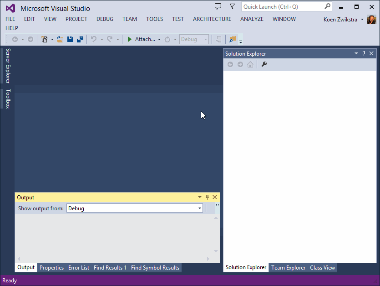380x286 pixels.
Task: Toggle auto-hide pin on Output panel
Action: point(207,197)
